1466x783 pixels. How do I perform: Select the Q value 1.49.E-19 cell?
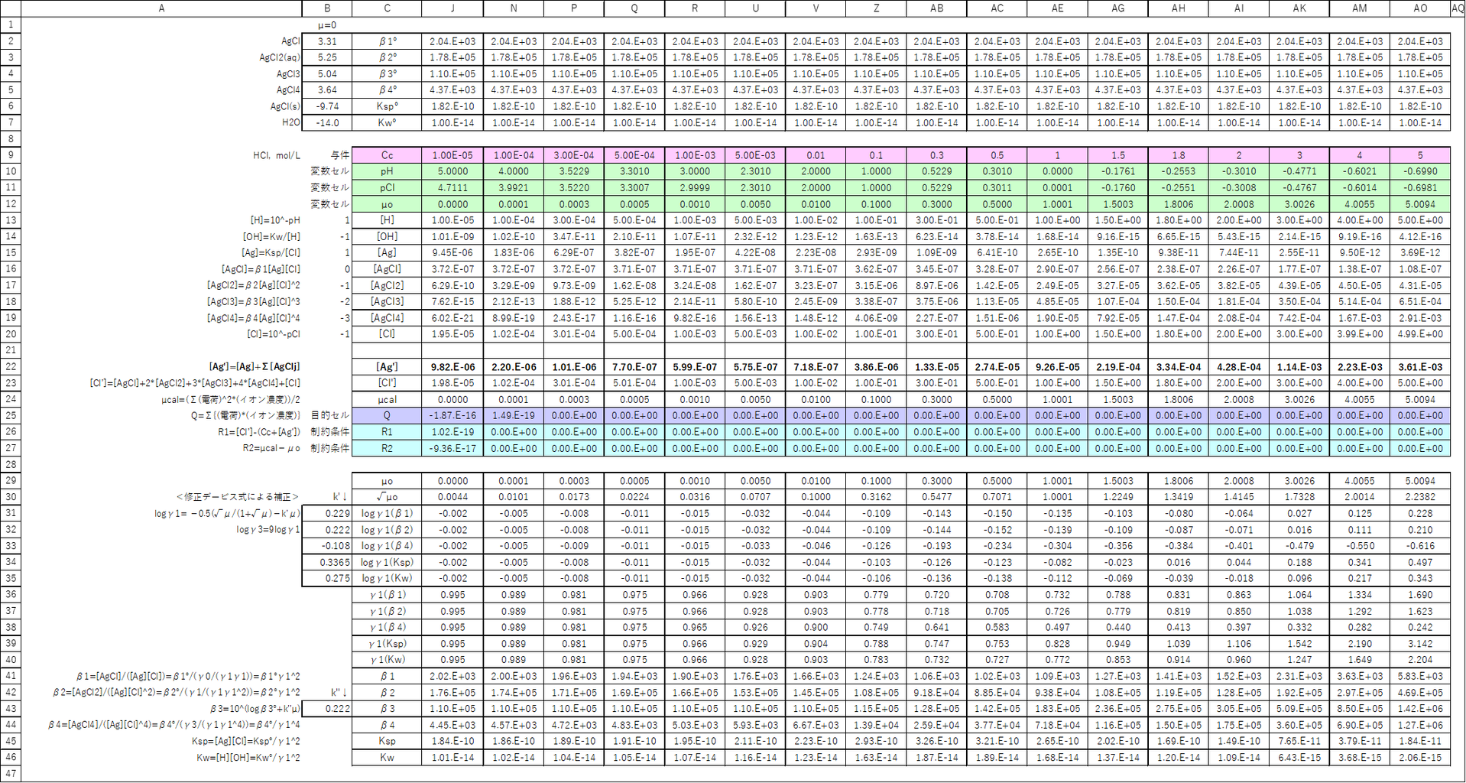[513, 415]
